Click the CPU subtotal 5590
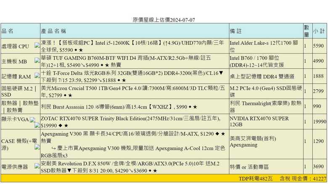Viewport: 328px width, 184px height. [x=318, y=46]
